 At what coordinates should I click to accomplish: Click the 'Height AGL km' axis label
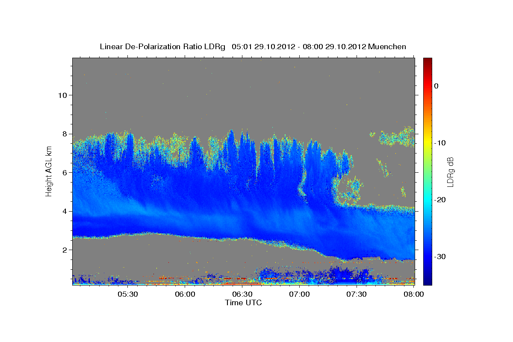pos(49,171)
